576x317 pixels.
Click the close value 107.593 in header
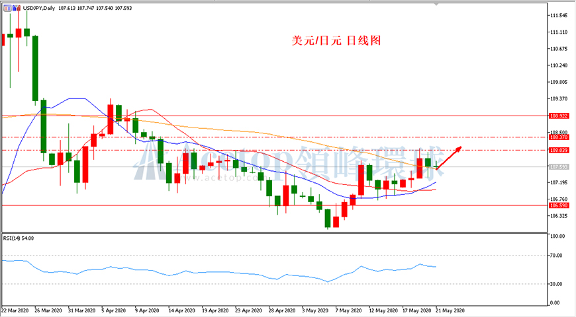pyautogui.click(x=123, y=8)
